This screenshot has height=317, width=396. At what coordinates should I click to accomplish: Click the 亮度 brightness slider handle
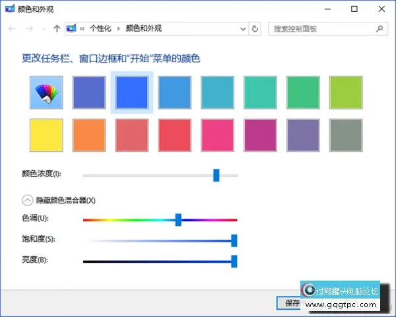(234, 262)
